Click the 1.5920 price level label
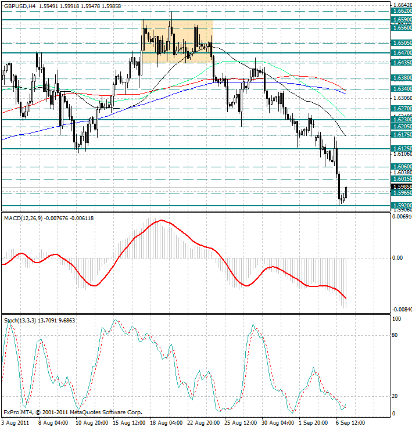The height and width of the screenshot is (427, 412). click(402, 205)
